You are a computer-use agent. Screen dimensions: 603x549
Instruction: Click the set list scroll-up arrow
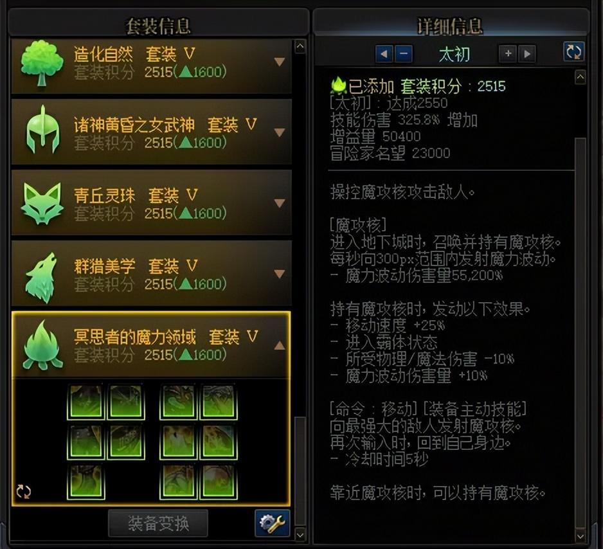[300, 46]
